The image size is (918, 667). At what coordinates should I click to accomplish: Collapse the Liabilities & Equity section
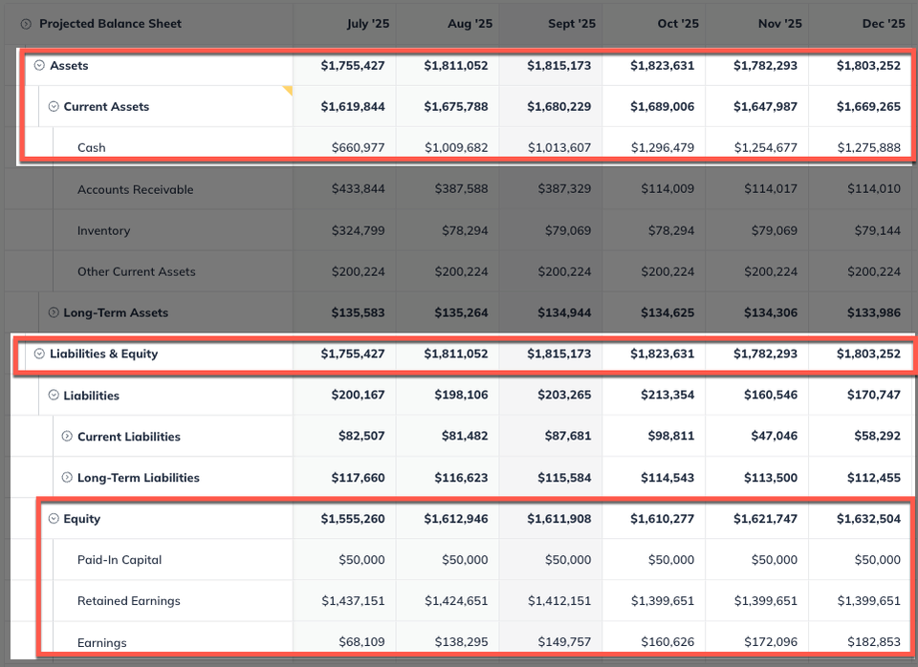39,354
